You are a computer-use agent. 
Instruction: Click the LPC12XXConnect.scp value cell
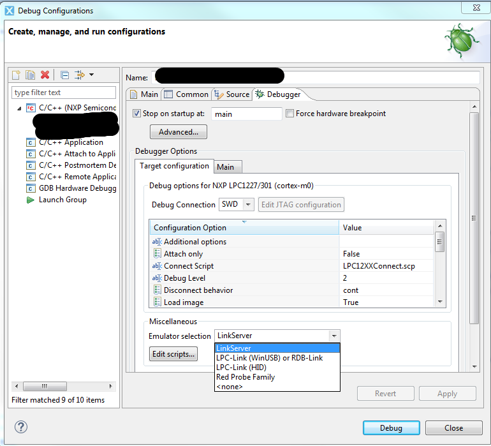pos(386,266)
